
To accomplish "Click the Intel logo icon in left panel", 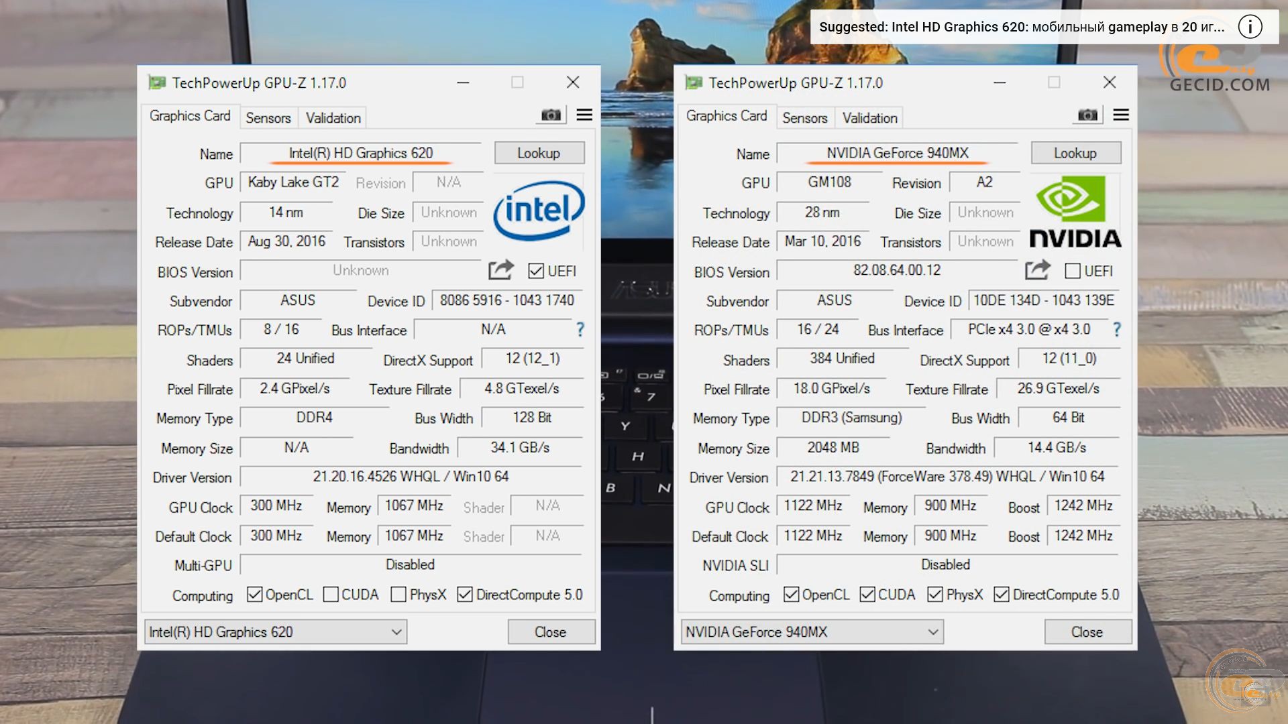I will 538,211.
